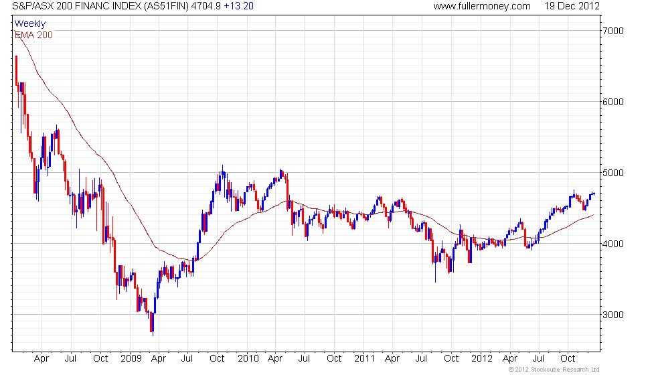Click the 3000 y-axis label

[x=613, y=315]
